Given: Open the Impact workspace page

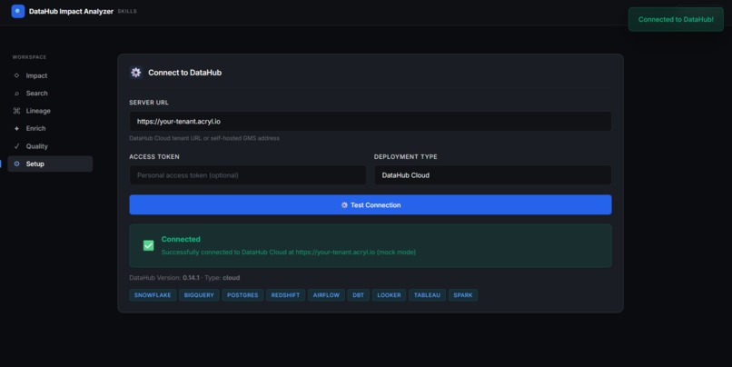Looking at the screenshot, I should (x=50, y=75).
